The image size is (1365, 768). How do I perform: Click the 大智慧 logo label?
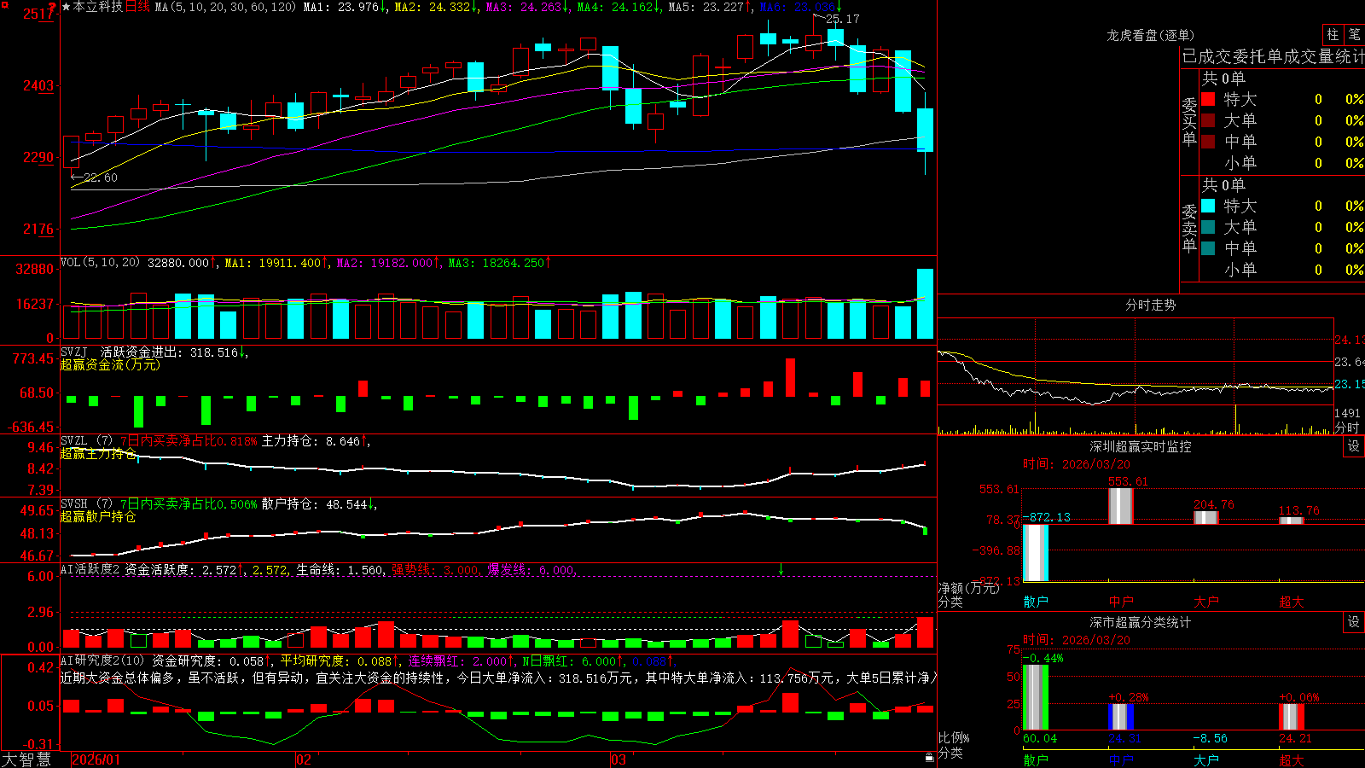click(x=26, y=759)
